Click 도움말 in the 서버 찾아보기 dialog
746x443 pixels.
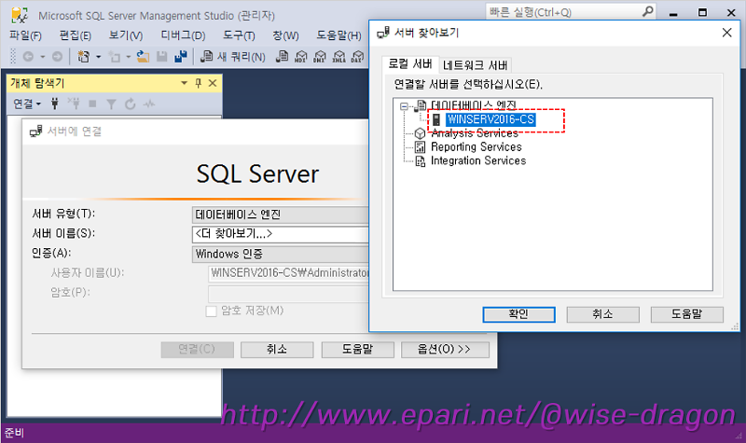pyautogui.click(x=687, y=314)
